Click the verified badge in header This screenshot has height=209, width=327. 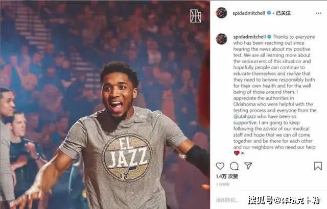point(269,13)
